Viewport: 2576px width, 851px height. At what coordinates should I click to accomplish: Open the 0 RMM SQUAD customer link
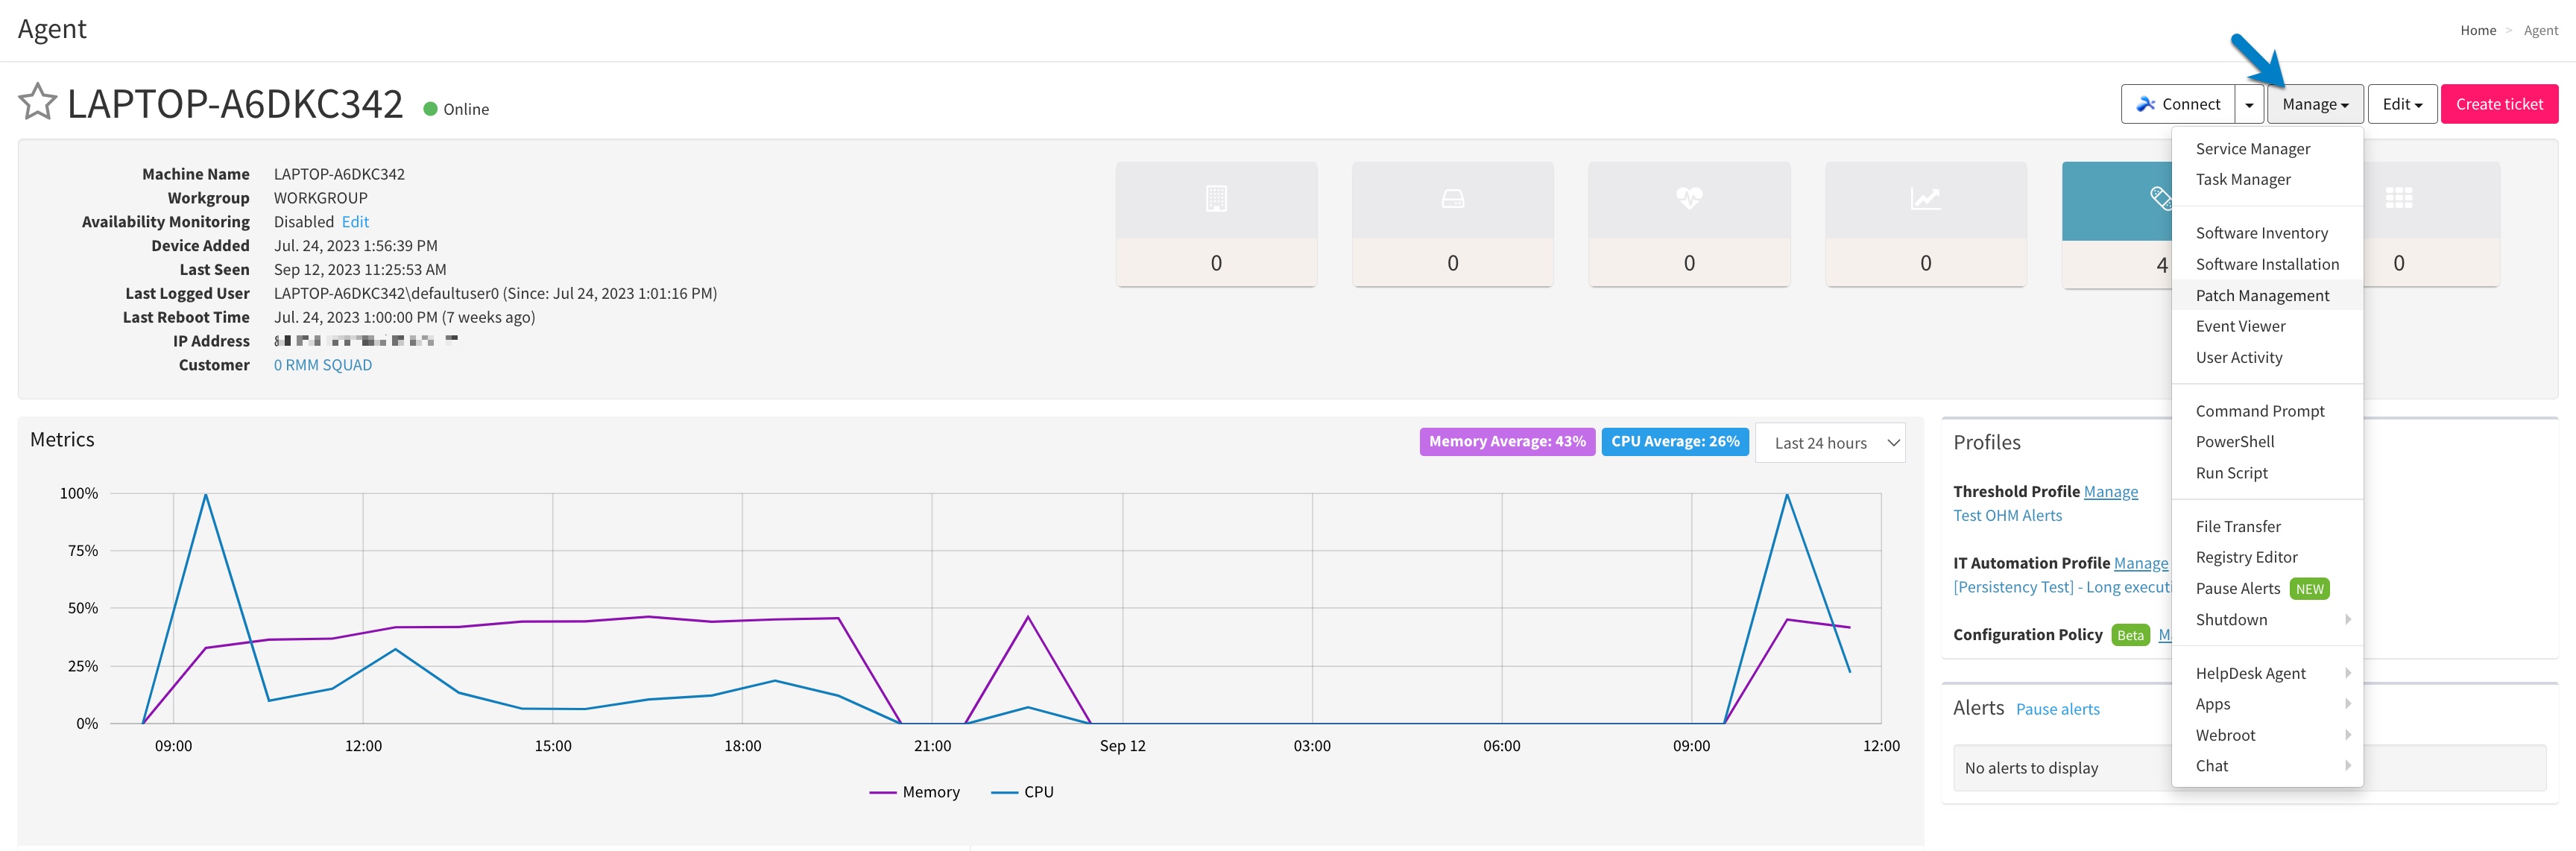click(322, 365)
